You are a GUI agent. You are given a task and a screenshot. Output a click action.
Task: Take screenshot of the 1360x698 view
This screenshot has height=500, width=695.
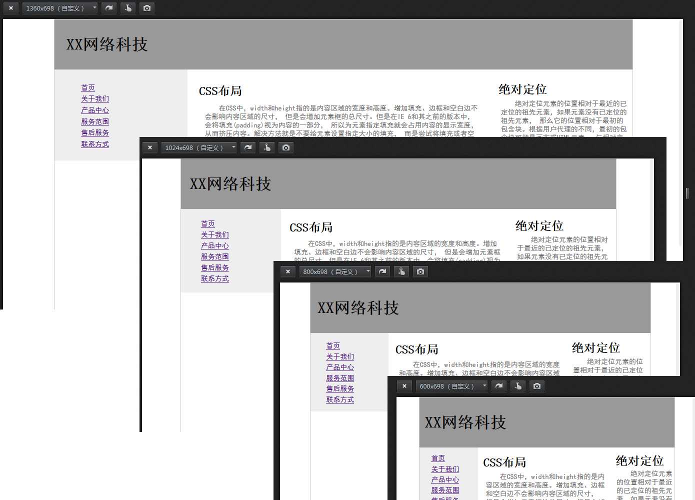[x=147, y=8]
